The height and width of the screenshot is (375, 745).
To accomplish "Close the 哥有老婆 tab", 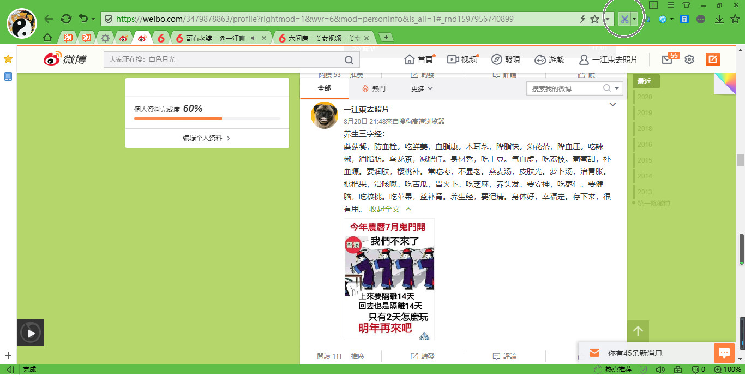I will (265, 38).
